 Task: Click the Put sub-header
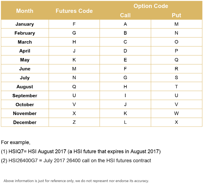[177, 15]
